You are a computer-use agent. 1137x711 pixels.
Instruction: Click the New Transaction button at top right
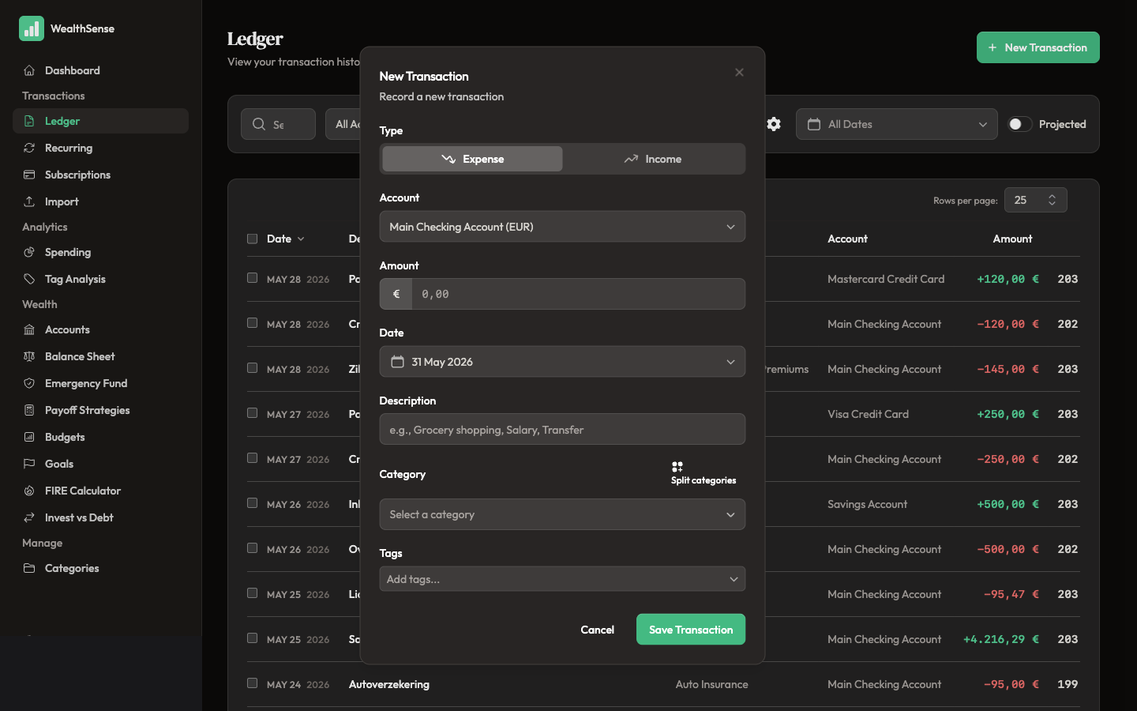(1038, 47)
